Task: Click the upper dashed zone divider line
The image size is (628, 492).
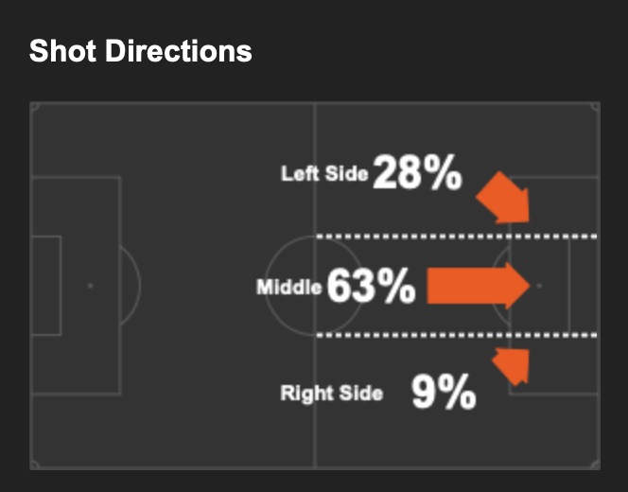Action: click(457, 237)
